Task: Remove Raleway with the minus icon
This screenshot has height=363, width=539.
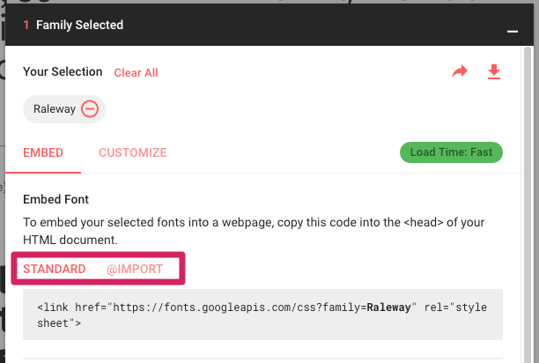Action: [x=90, y=109]
